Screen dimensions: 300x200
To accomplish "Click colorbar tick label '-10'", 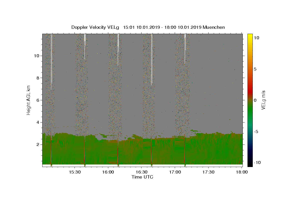I will click(x=257, y=162).
